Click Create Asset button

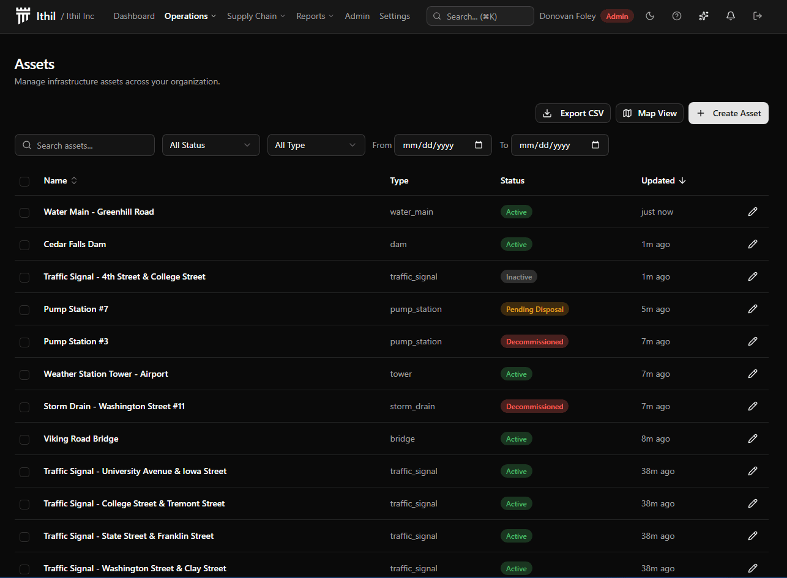(728, 113)
